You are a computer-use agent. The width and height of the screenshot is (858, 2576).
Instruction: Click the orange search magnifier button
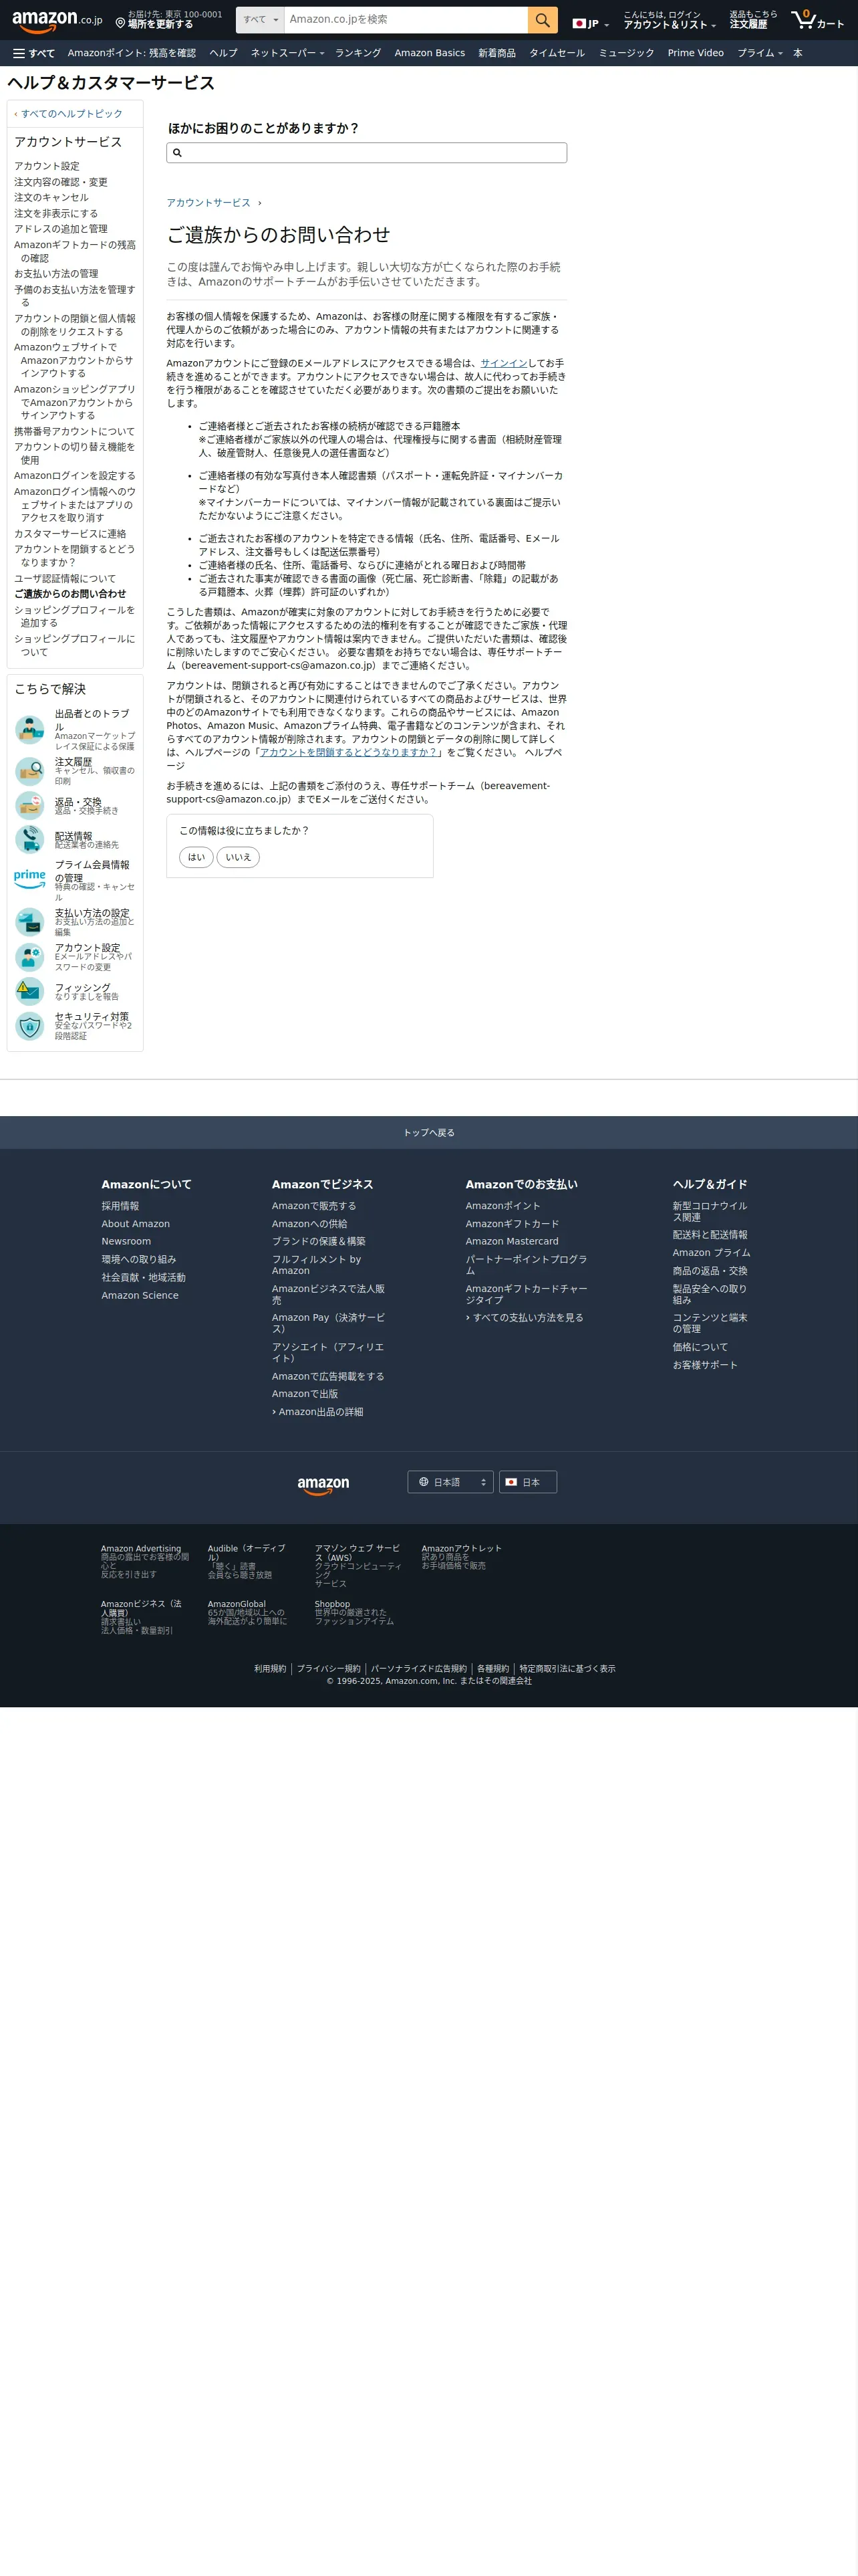click(543, 19)
